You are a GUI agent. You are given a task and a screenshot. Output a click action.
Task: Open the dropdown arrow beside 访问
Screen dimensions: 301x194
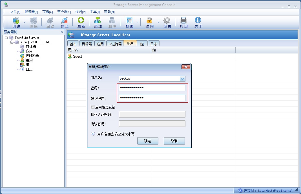(x=158, y=22)
